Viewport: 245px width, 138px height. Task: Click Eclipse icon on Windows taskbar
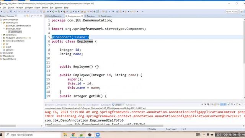click(x=90, y=135)
